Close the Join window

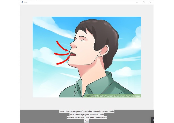[150, 2]
